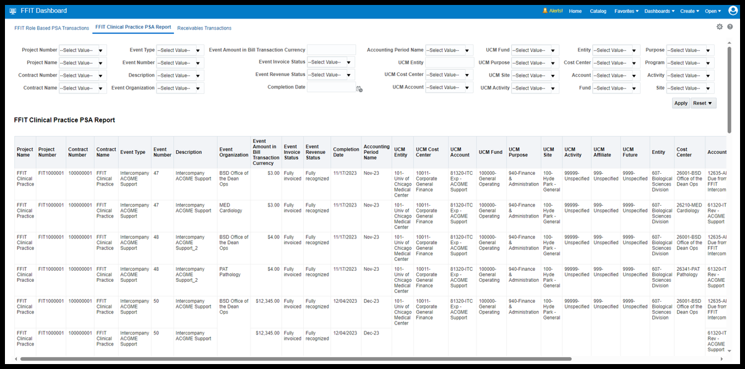Click the Reset dropdown button
The height and width of the screenshot is (369, 745).
pyautogui.click(x=703, y=103)
